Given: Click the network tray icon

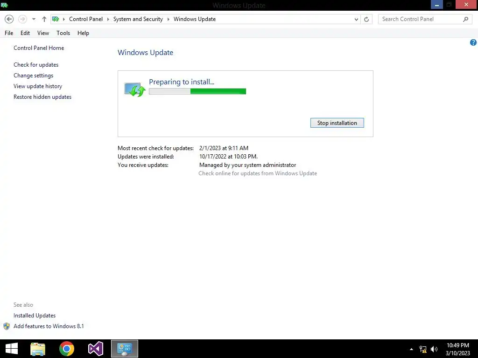Looking at the screenshot, I should click(423, 349).
